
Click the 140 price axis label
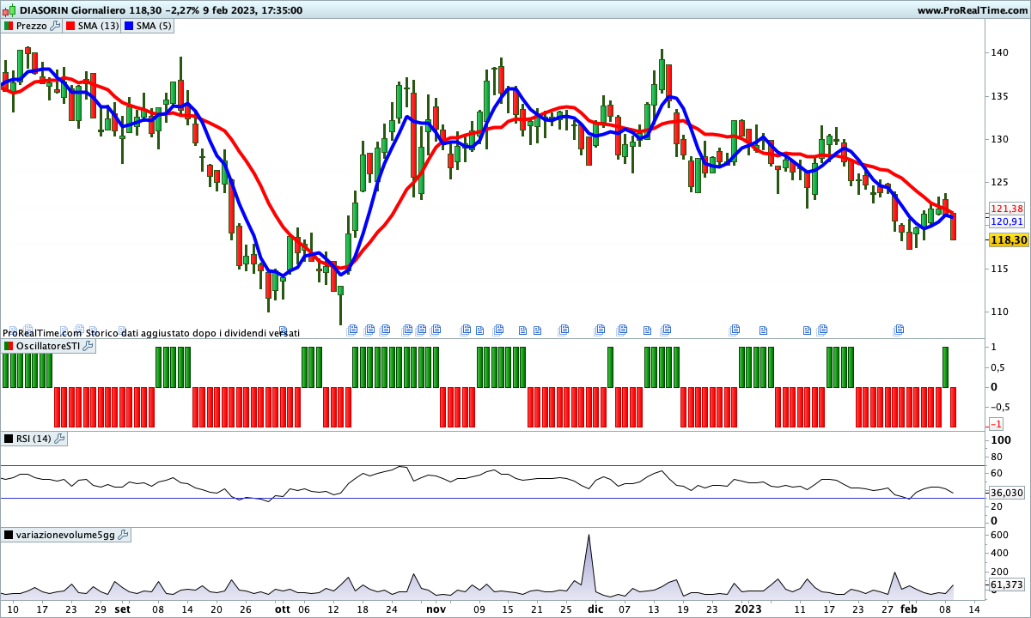click(x=999, y=52)
